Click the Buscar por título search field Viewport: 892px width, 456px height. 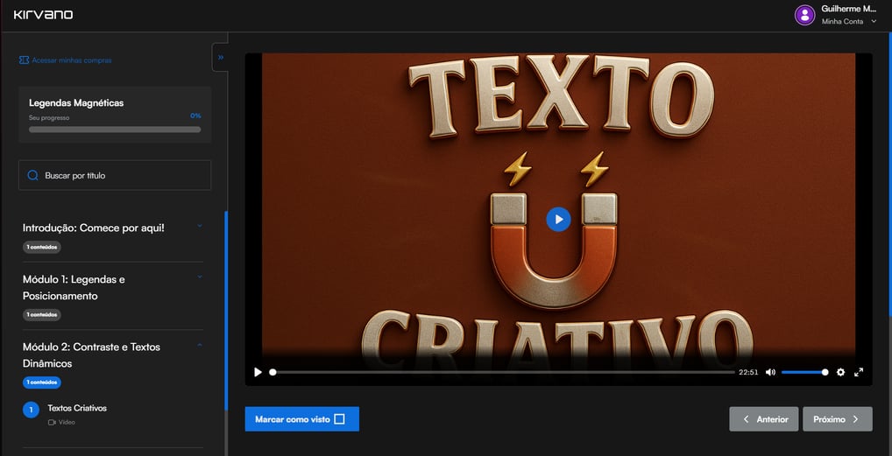[x=123, y=175]
